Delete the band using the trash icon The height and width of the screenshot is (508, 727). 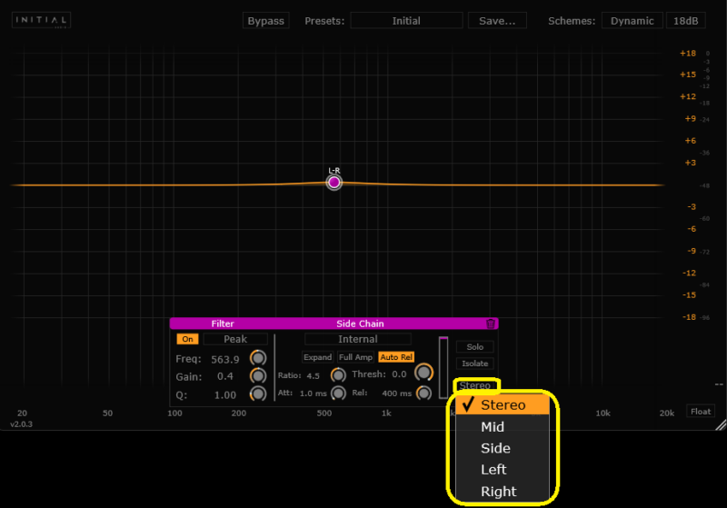click(491, 324)
